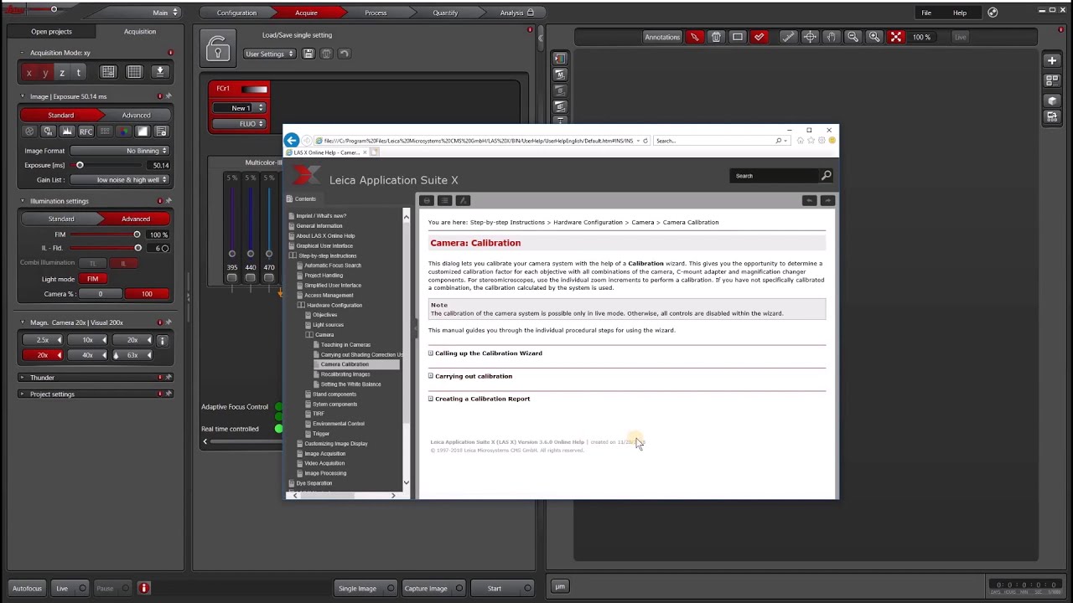This screenshot has width=1073, height=603.
Task: Open the File menu
Action: [926, 13]
